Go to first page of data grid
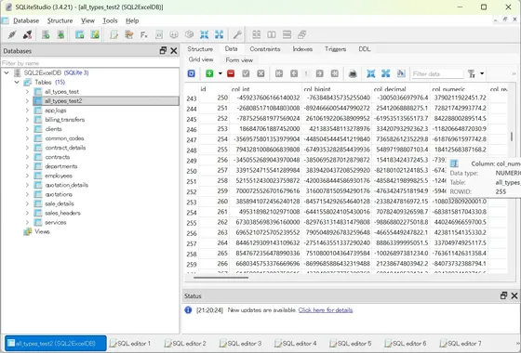This screenshot has width=521, height=353. 279,73
